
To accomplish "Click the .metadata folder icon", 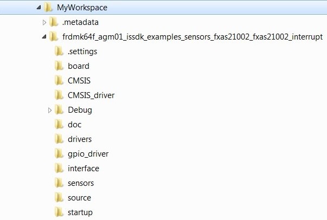I will [54, 22].
